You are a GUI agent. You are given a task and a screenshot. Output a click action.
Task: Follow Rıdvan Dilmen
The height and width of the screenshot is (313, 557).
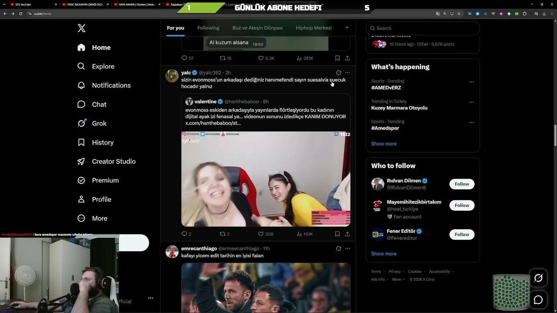click(462, 184)
